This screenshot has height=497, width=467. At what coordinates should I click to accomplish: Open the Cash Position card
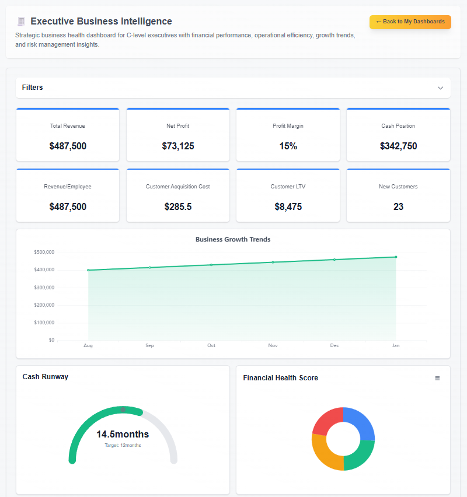(398, 135)
